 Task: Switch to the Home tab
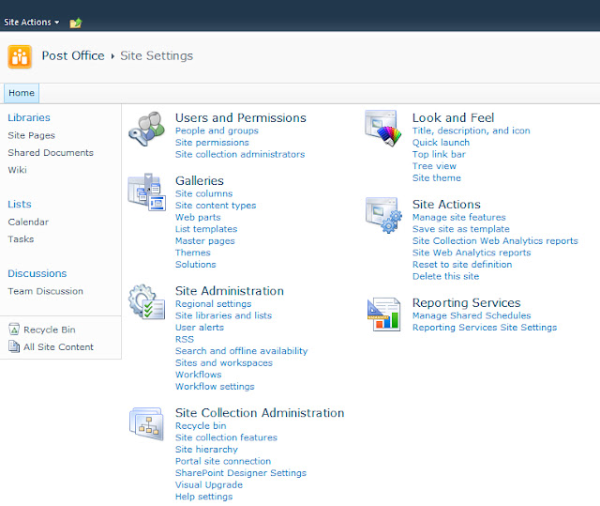[x=21, y=93]
